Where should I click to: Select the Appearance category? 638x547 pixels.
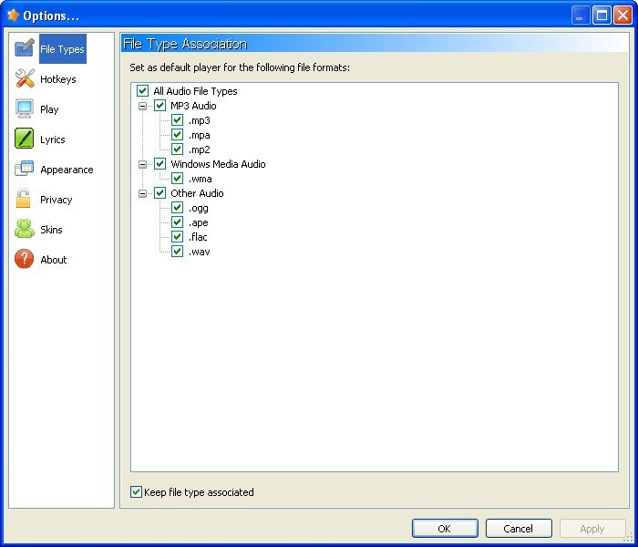(67, 170)
